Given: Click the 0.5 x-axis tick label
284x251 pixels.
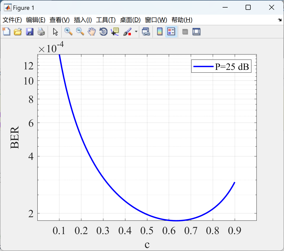Looking at the screenshot, I should coord(147,231).
